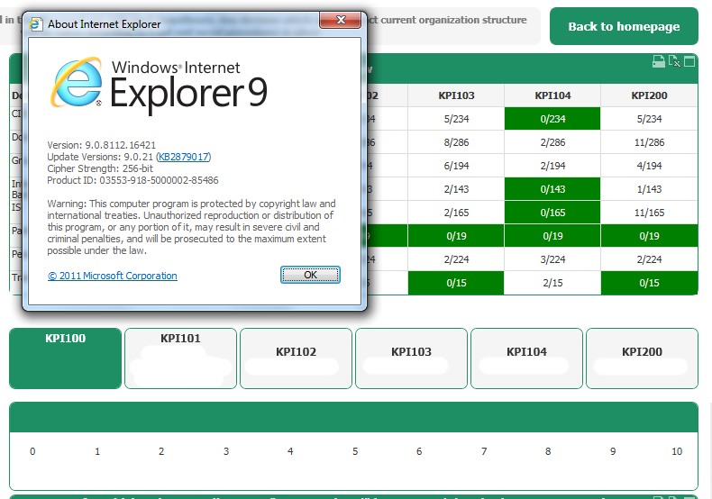Viewport: 712px width, 499px height.
Task: Click the Version 9.0.8112.16421 text
Action: pyautogui.click(x=101, y=145)
